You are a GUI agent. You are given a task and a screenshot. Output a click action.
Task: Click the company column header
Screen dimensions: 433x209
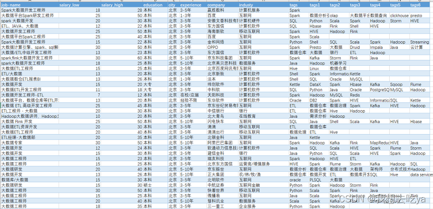click(222, 5)
